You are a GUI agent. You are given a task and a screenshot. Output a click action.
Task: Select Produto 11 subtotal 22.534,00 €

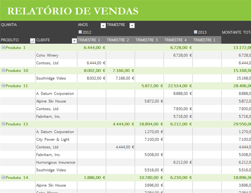coord(180,86)
